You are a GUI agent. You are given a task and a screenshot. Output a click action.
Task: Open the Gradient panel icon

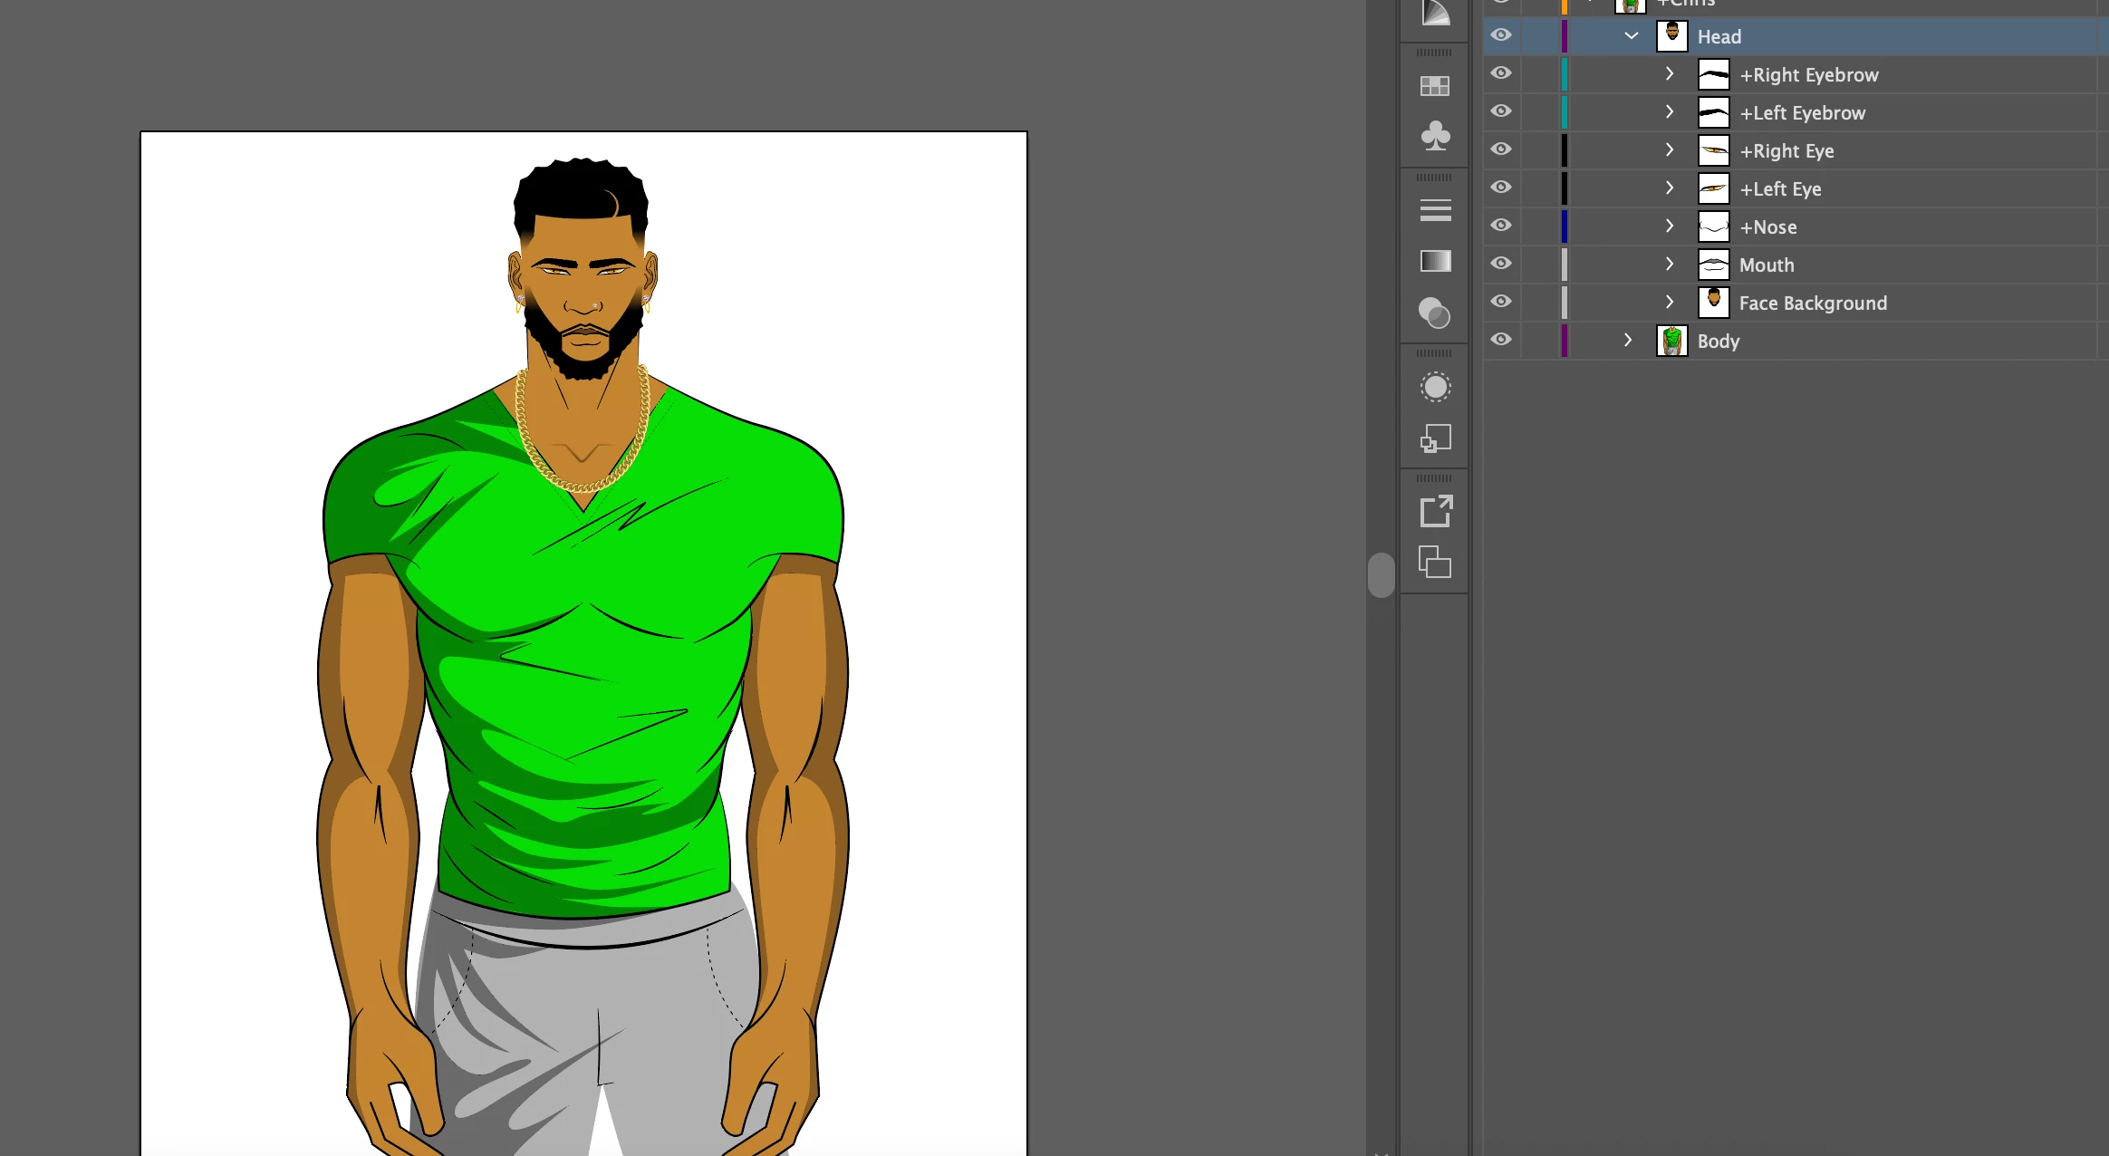click(1434, 261)
